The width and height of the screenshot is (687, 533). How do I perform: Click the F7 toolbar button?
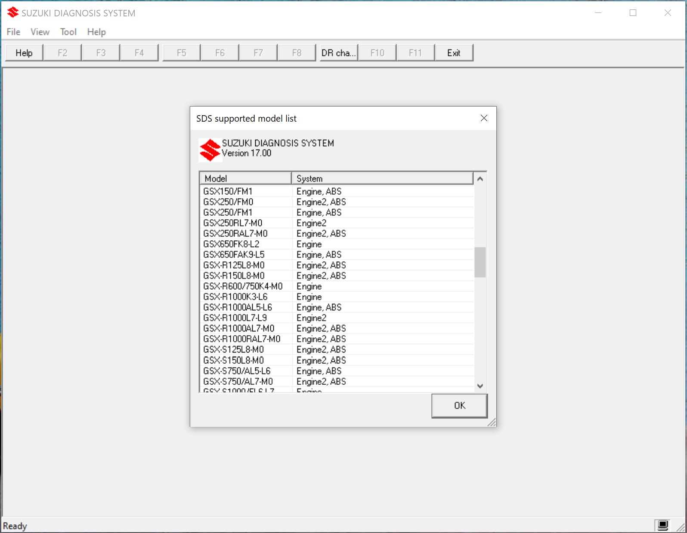(258, 52)
